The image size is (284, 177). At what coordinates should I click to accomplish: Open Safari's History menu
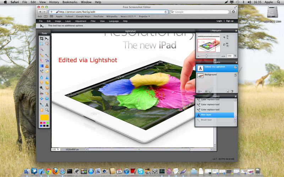tap(54, 2)
